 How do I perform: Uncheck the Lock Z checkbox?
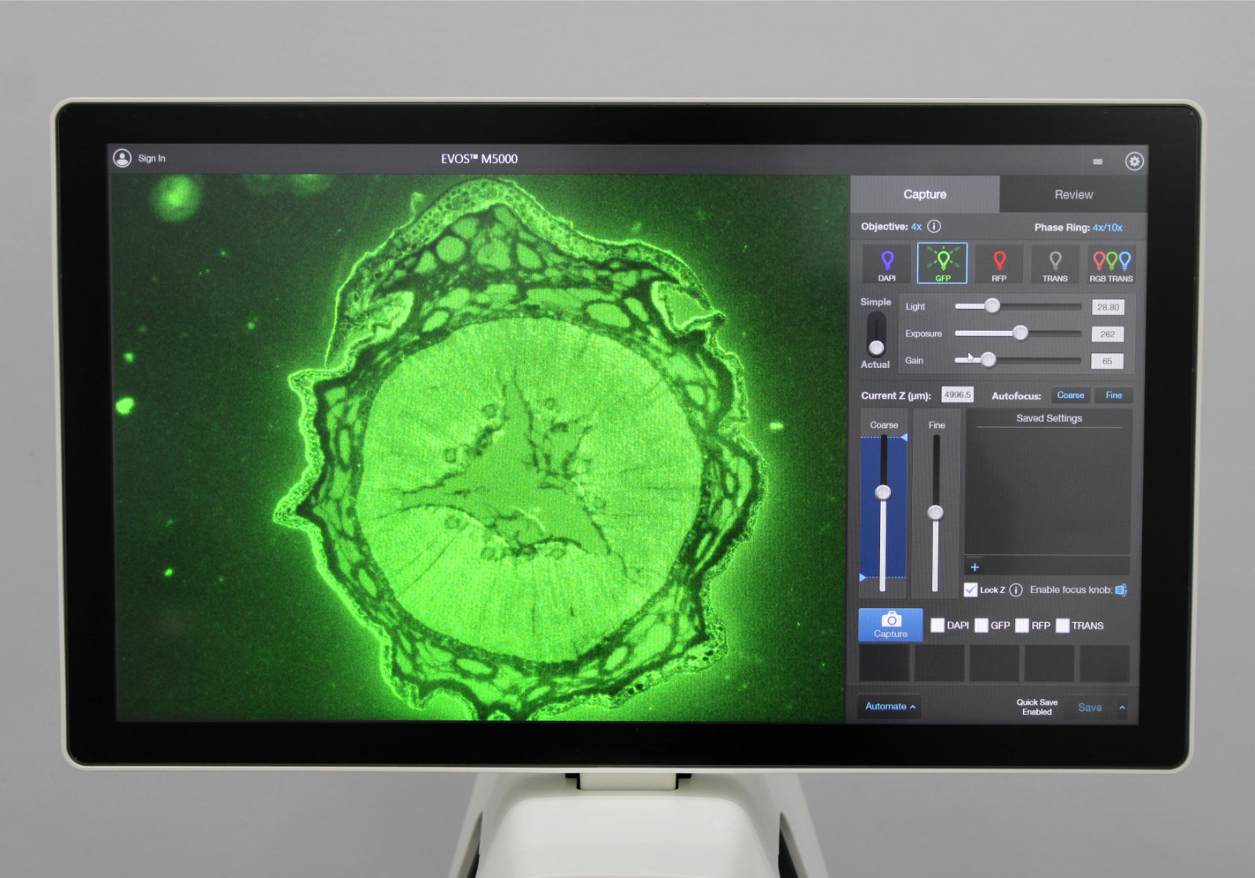(970, 589)
